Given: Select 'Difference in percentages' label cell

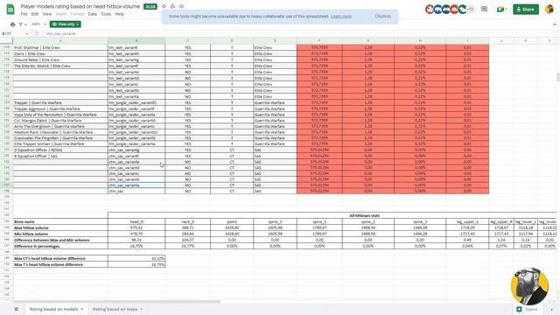Looking at the screenshot, I should coord(60,246).
